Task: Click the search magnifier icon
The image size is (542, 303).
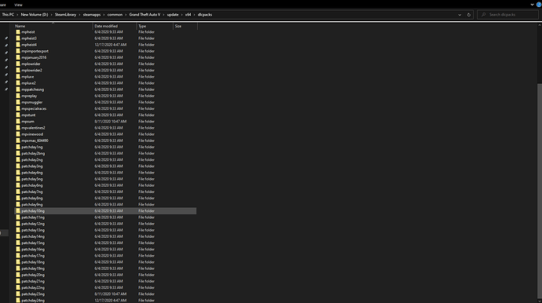Action: coord(484,14)
